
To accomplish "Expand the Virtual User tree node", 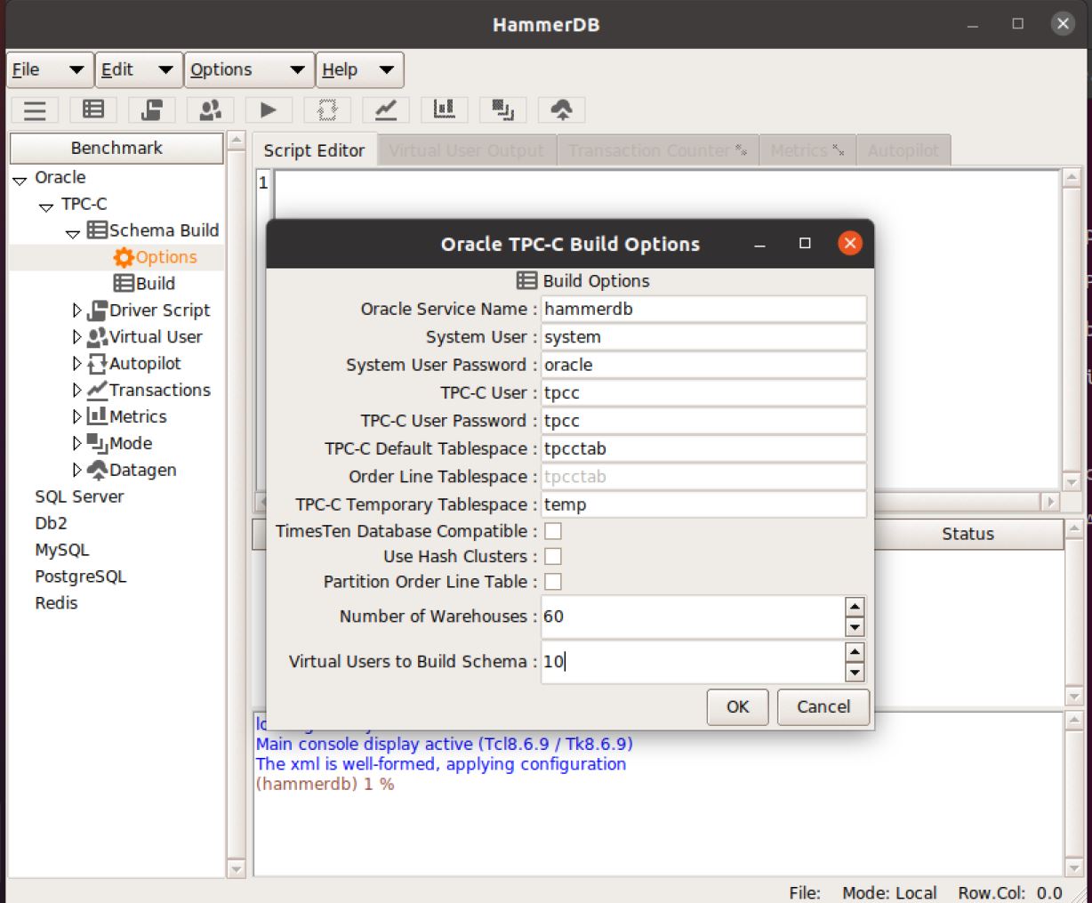I will (x=77, y=337).
